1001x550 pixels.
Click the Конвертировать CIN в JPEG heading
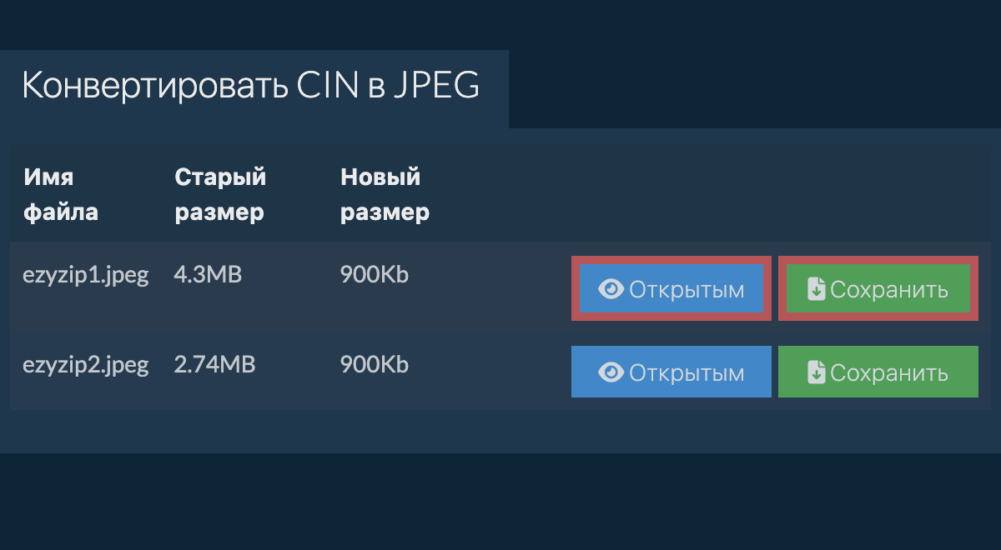pyautogui.click(x=250, y=86)
